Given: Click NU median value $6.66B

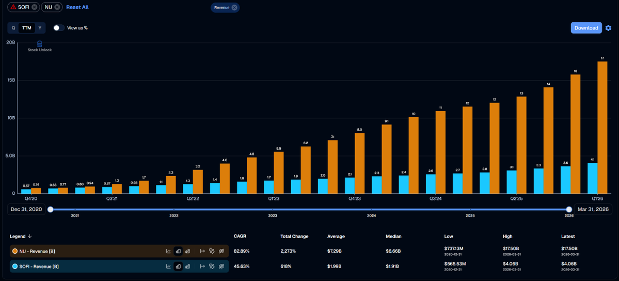Looking at the screenshot, I should (393, 251).
